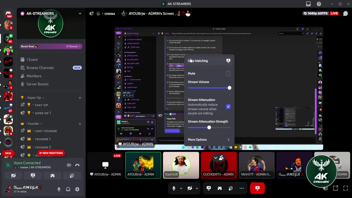Open Server Boosts page
The width and height of the screenshot is (352, 198).
(x=51, y=84)
